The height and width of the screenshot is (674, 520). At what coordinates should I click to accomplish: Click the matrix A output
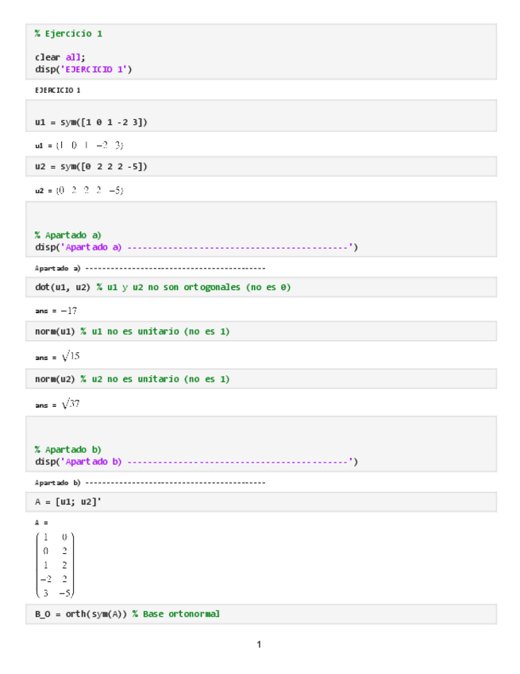[x=54, y=564]
